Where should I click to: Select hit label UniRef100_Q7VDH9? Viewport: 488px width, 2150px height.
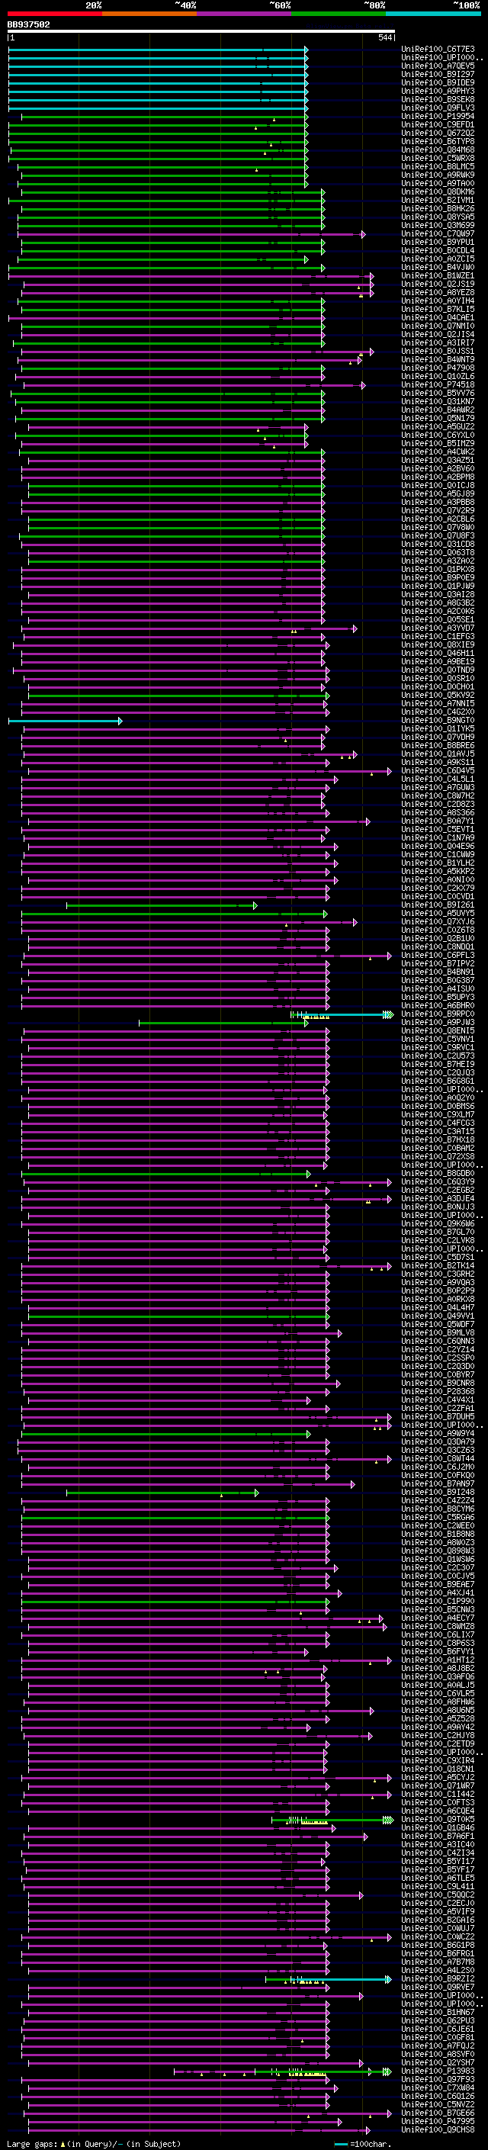tap(438, 737)
